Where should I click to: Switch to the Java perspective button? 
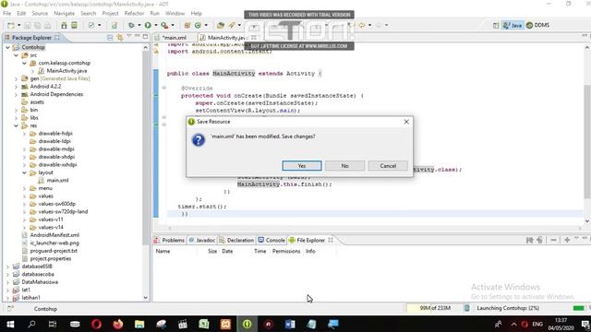coord(513,25)
